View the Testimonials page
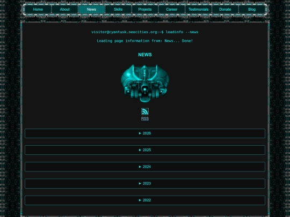This screenshot has height=217, width=290. pyautogui.click(x=198, y=10)
